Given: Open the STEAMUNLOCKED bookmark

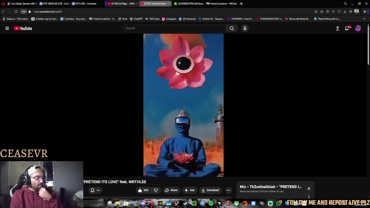Looking at the screenshot, I should (x=269, y=19).
